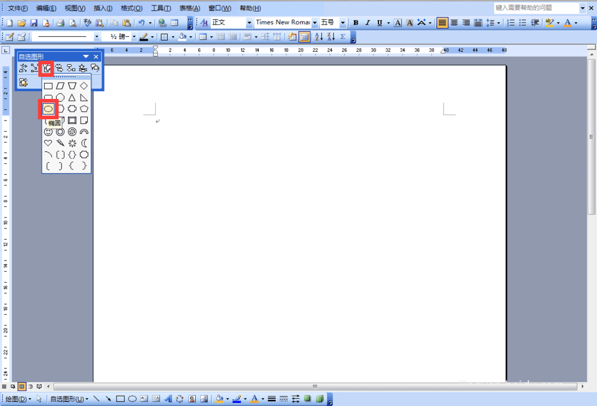
Task: Open the 编辑(E) menu
Action: (46, 8)
